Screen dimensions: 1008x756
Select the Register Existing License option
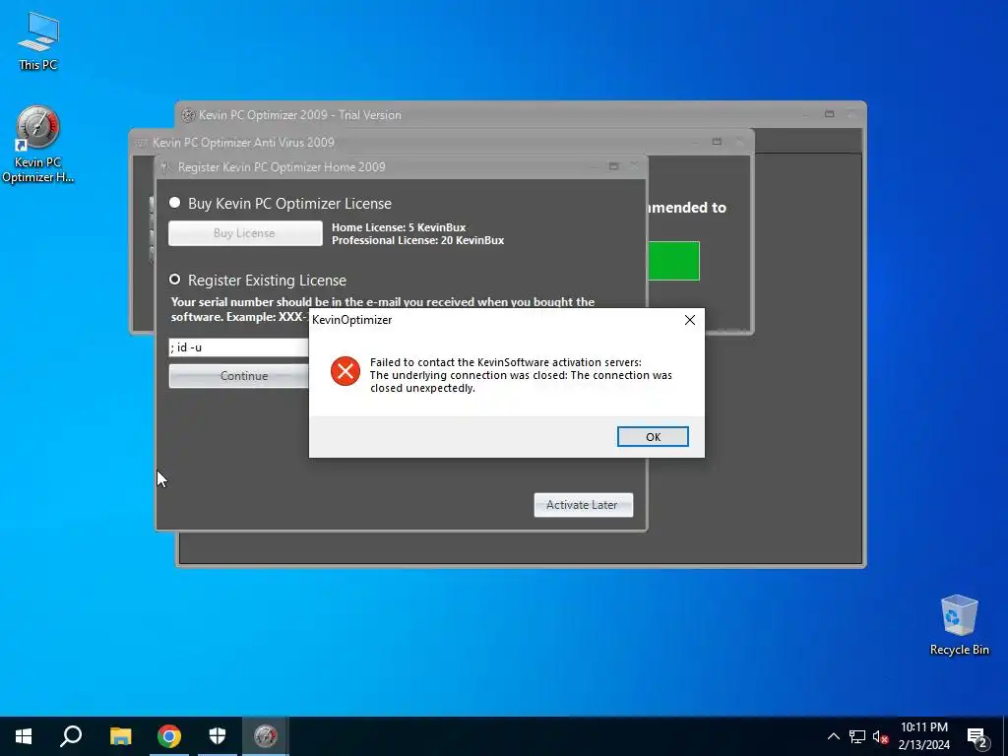coord(175,280)
